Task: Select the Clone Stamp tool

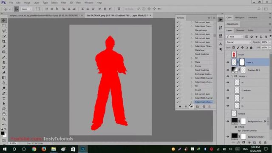Action: pyautogui.click(x=4, y=62)
